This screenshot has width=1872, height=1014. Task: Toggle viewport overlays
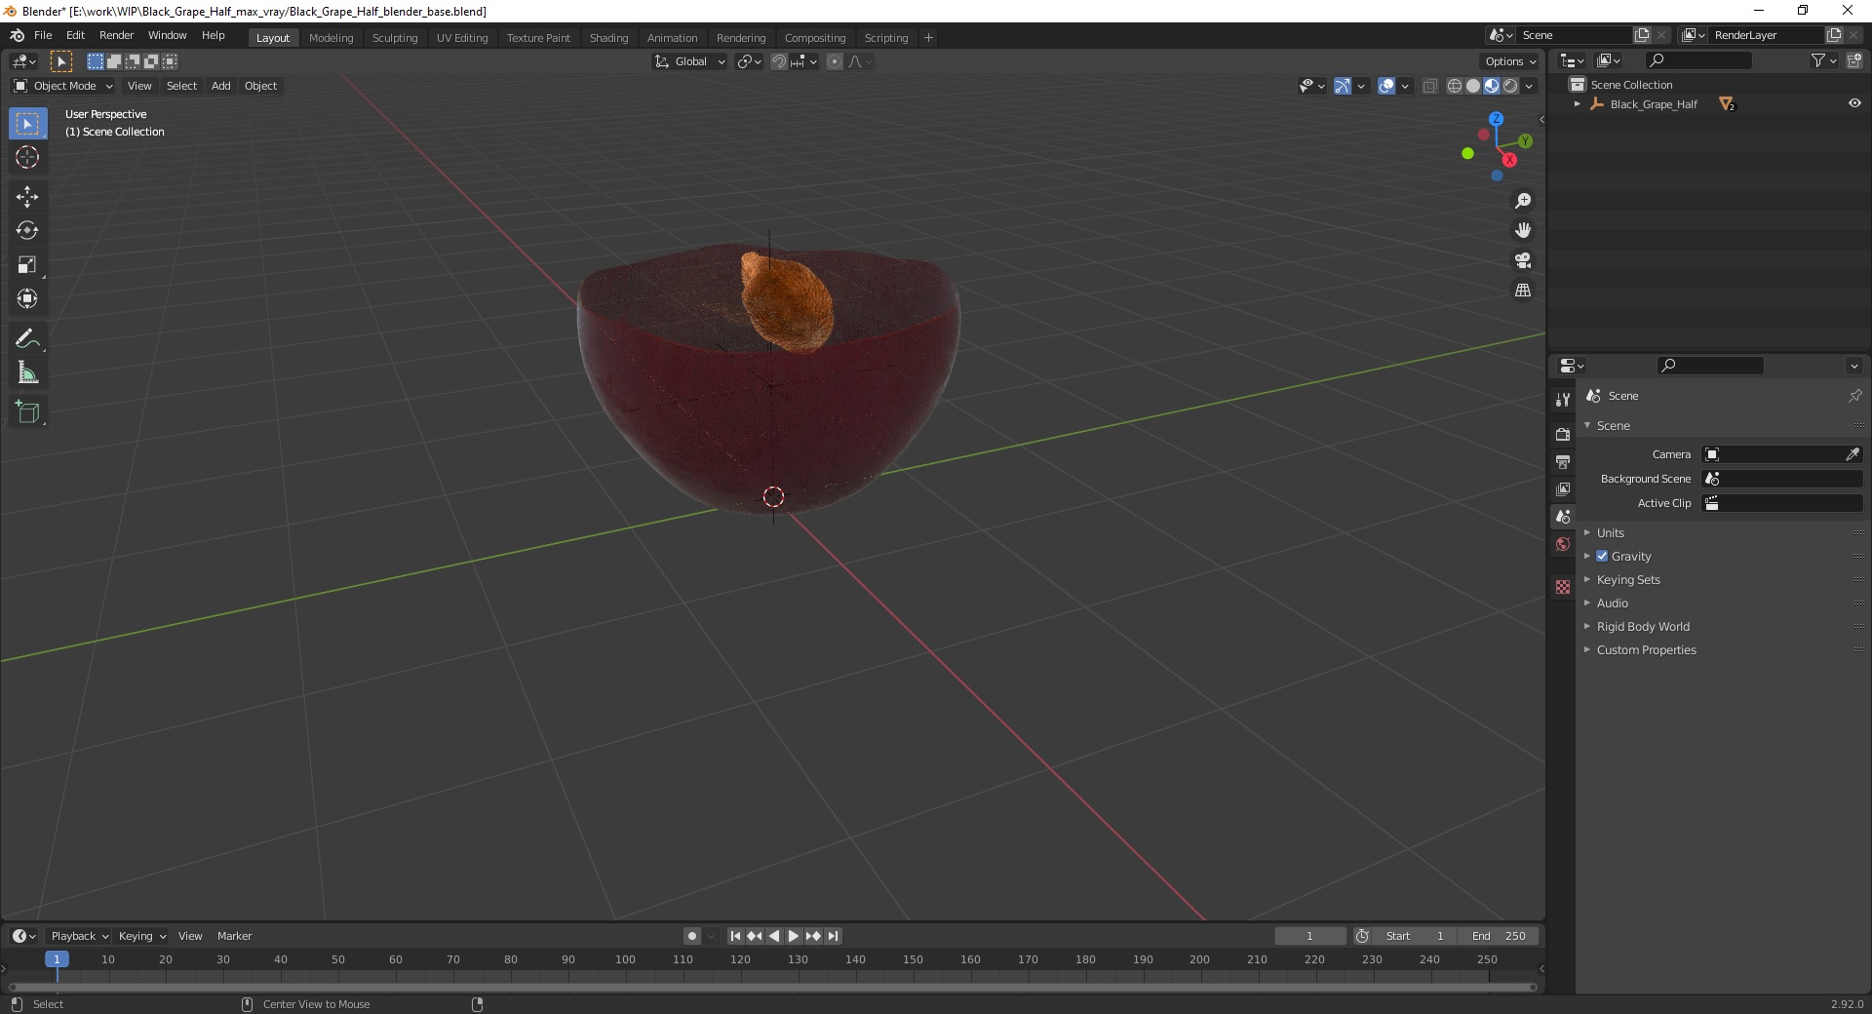(1386, 86)
